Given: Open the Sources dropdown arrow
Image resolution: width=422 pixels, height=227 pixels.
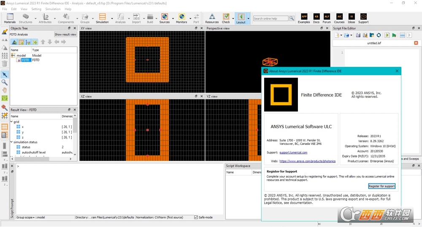Looking at the screenshot, I should pyautogui.click(x=173, y=19).
